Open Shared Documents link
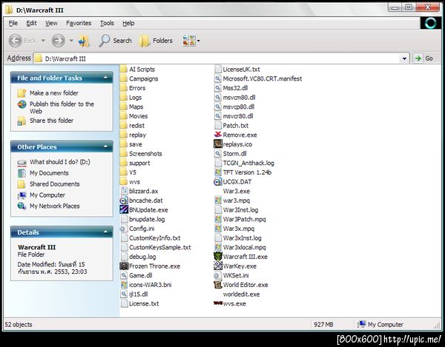Screen dimensions: 445x347 (x=54, y=184)
